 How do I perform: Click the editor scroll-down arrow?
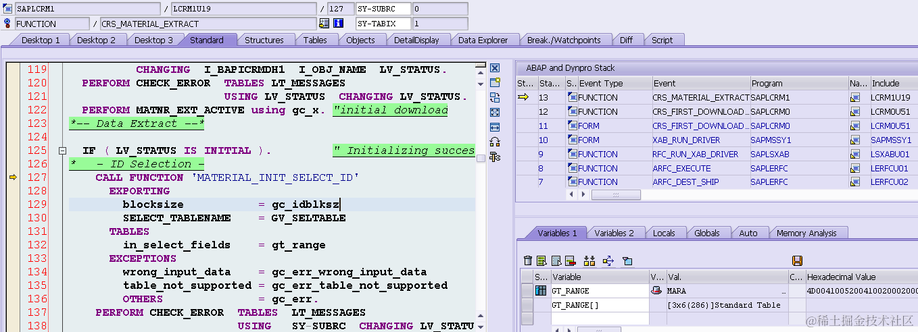pyautogui.click(x=481, y=328)
